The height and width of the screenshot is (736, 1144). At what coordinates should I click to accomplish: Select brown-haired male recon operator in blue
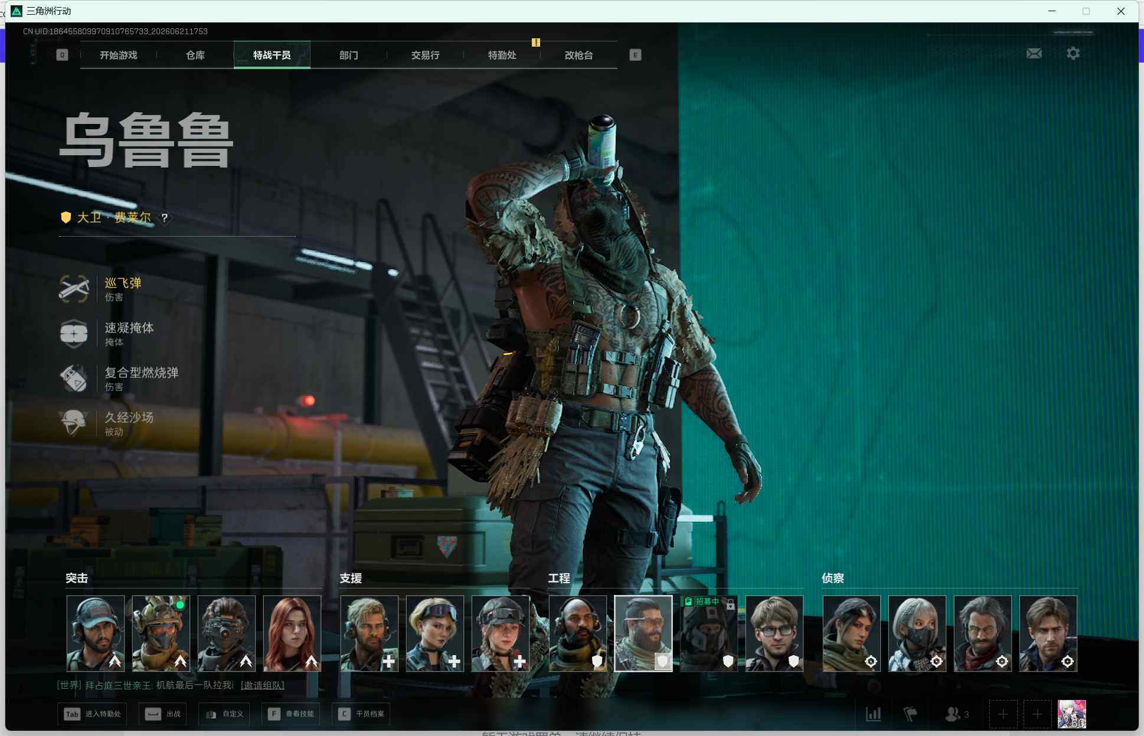coord(1048,633)
